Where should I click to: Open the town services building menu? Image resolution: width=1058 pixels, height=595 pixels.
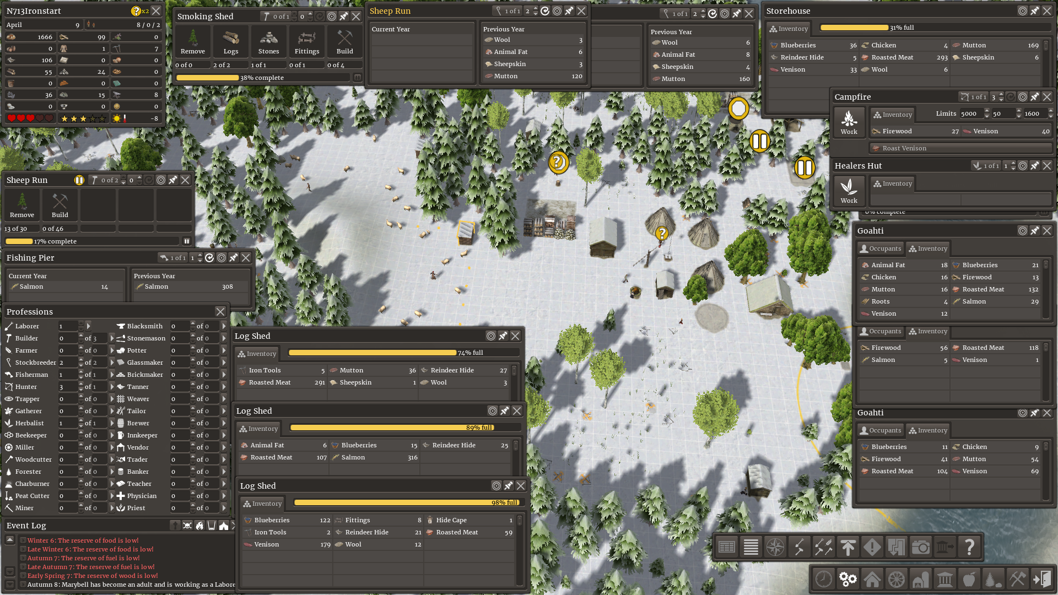[x=945, y=579]
